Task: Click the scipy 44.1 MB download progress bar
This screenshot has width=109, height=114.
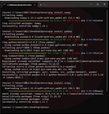Action: click(30, 91)
